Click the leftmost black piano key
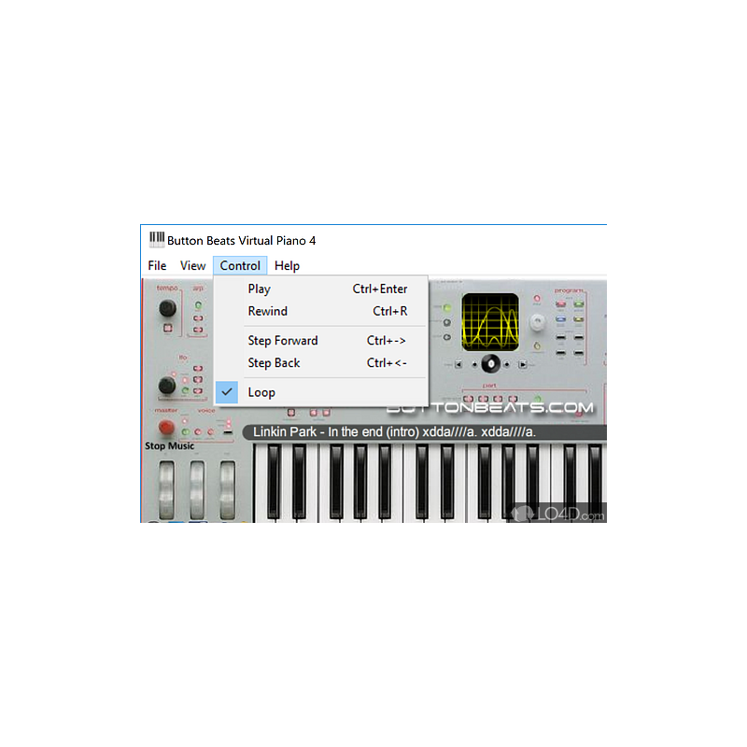Screen dimensions: 747x747 274,481
